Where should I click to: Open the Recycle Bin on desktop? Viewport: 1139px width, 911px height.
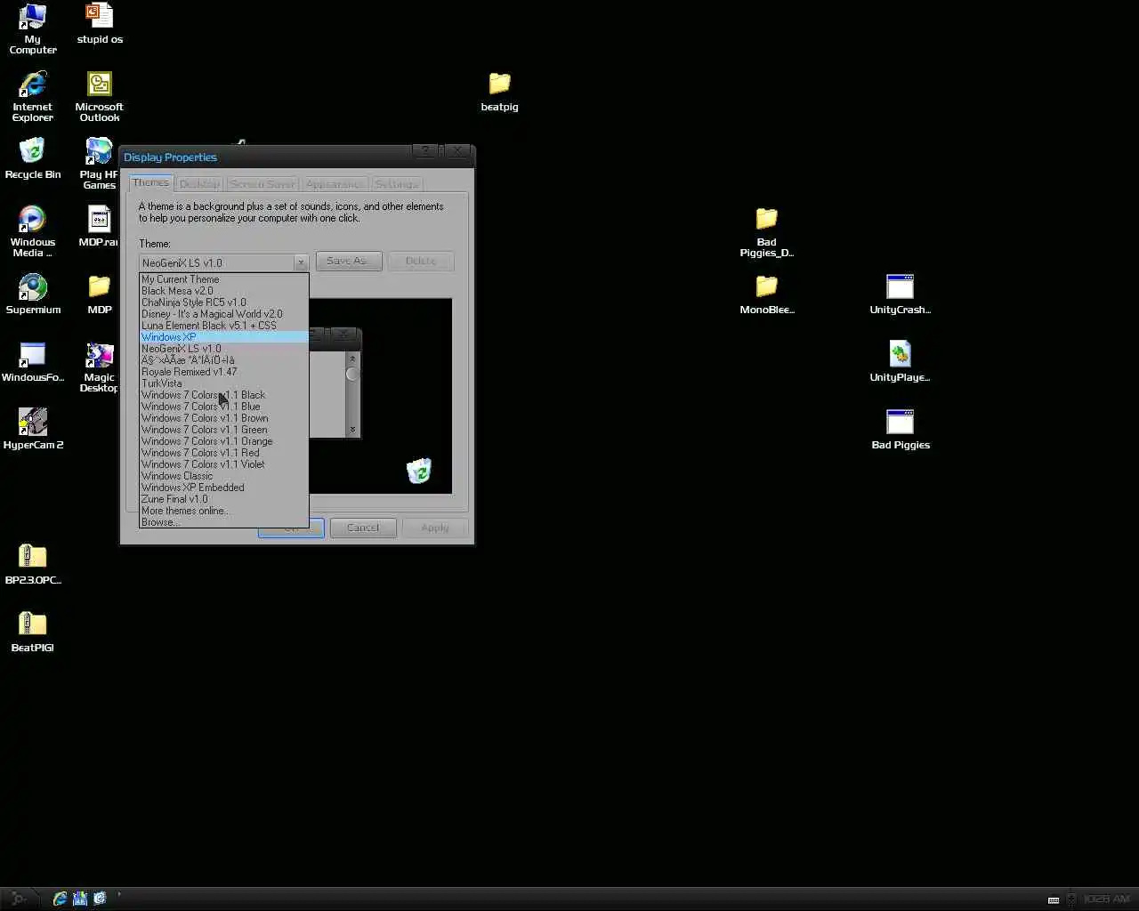pyautogui.click(x=33, y=159)
